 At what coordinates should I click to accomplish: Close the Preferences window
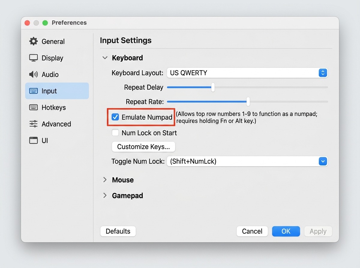(x=27, y=23)
